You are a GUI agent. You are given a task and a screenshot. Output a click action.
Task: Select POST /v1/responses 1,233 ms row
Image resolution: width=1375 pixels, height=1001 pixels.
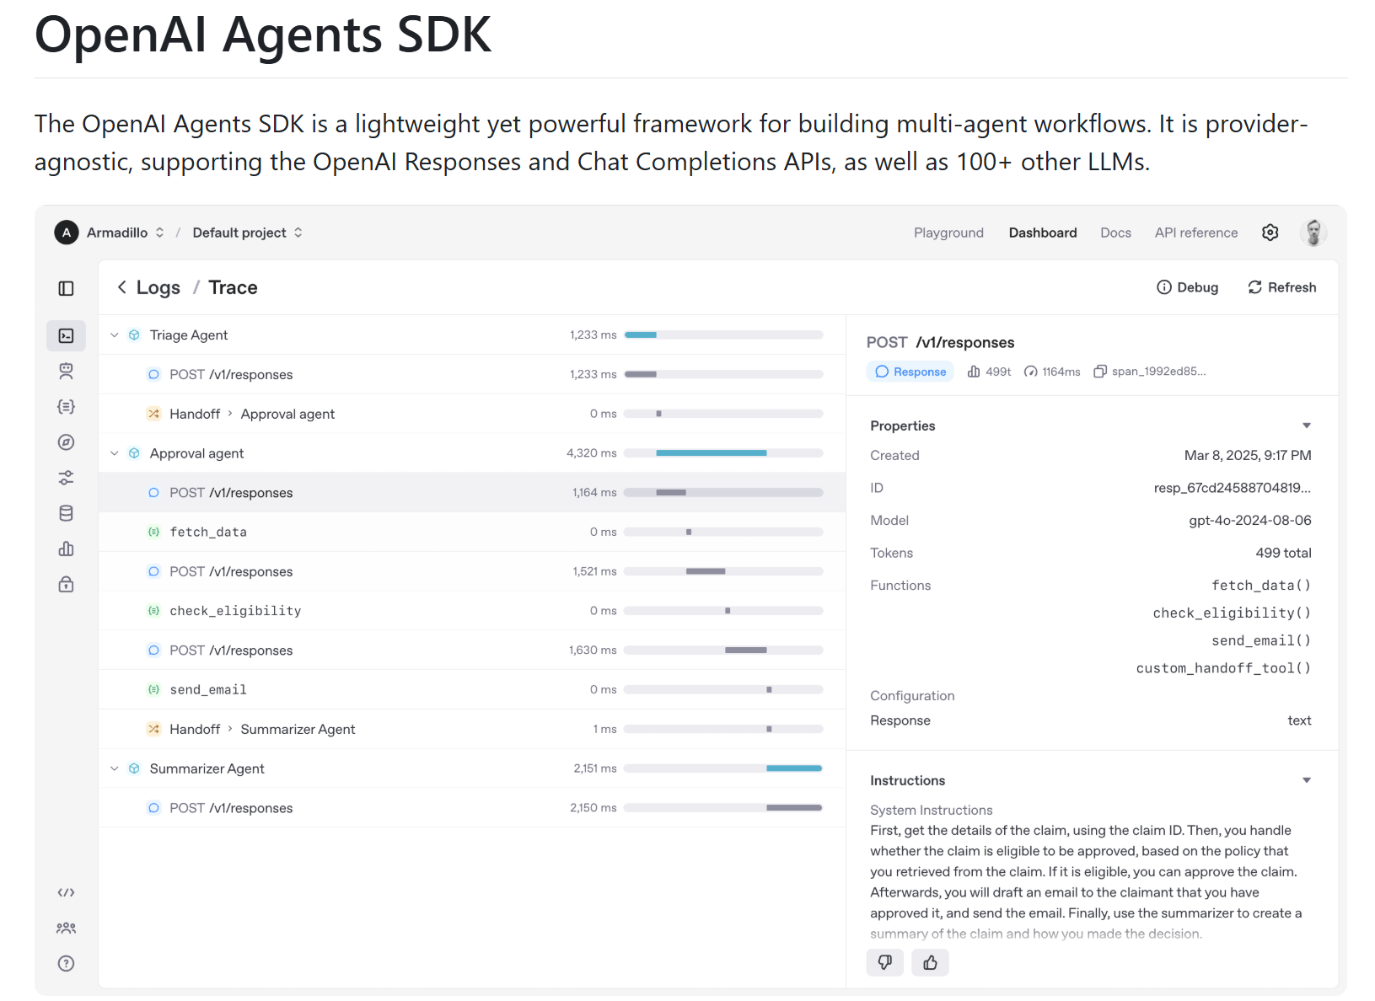[x=472, y=374]
